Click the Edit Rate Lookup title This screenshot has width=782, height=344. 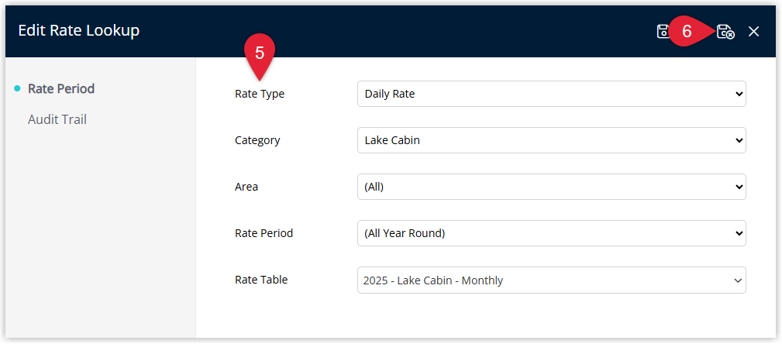tap(79, 30)
